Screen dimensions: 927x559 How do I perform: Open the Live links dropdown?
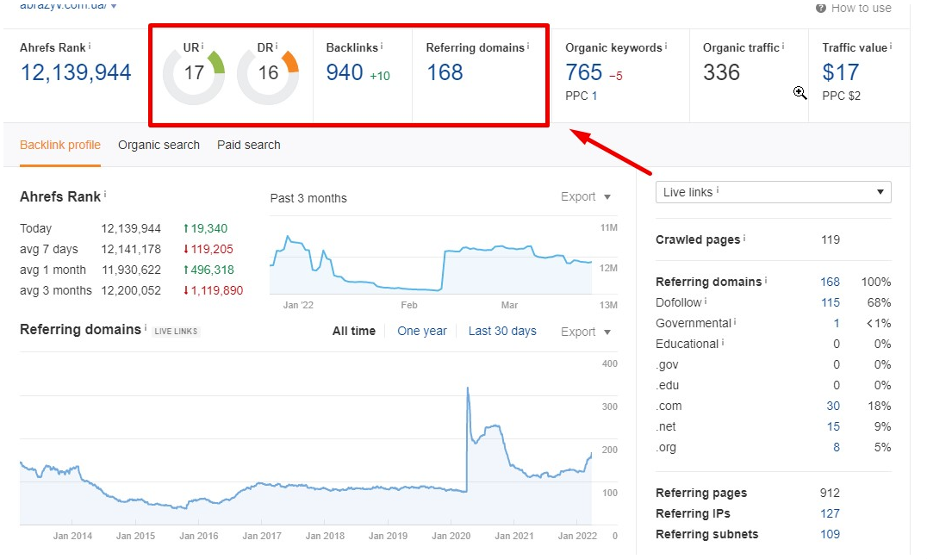773,191
